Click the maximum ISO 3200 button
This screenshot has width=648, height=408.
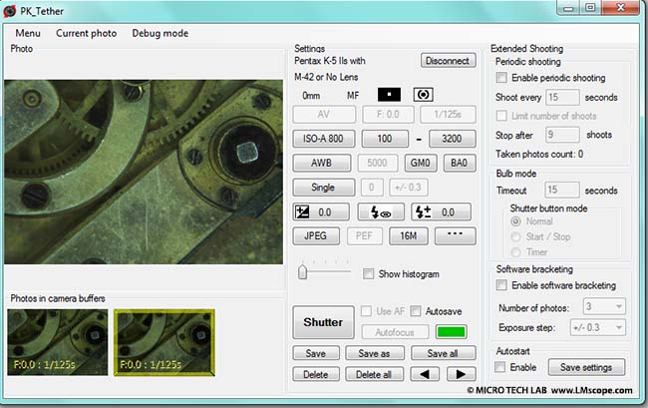453,139
